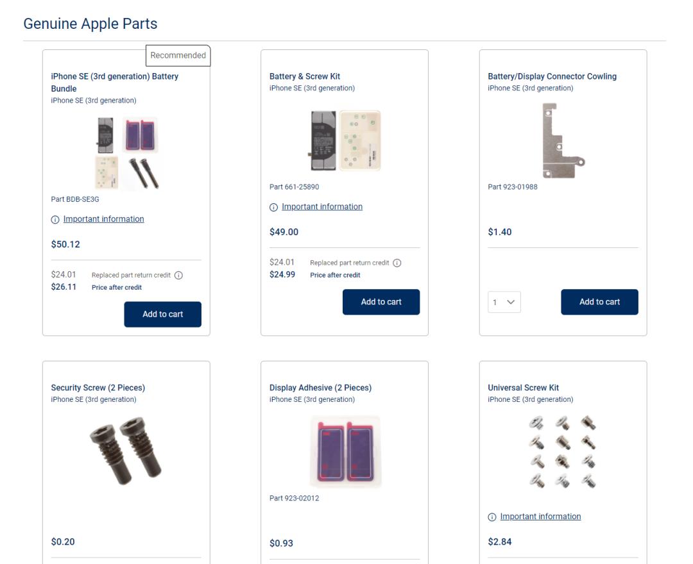The image size is (693, 564).
Task: Click info icon beside Battery & Screw Kit return credit
Action: [x=397, y=263]
